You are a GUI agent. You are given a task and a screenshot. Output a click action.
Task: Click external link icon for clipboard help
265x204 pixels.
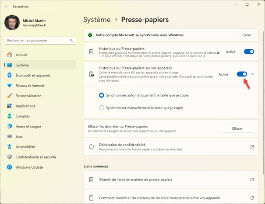pyautogui.click(x=252, y=180)
